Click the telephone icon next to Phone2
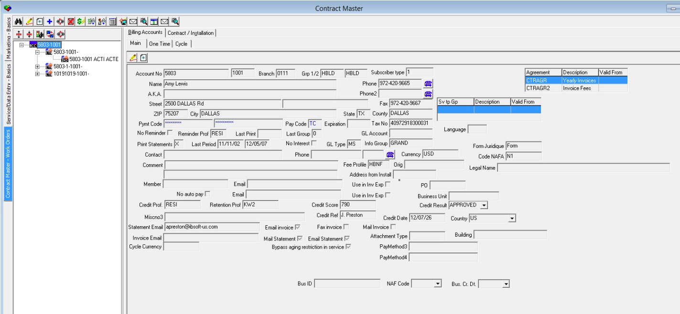This screenshot has width=680, height=314. 428,94
